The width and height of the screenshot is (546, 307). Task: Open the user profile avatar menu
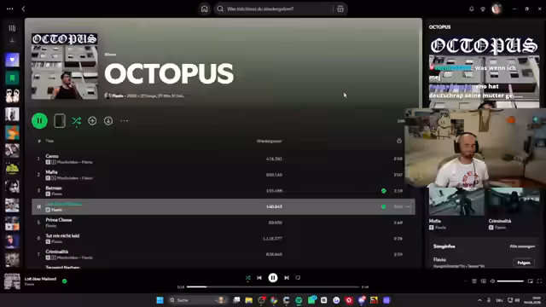point(497,9)
